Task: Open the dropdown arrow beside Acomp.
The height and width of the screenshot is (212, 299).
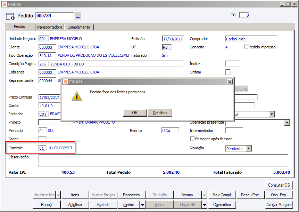Action: tap(205, 195)
